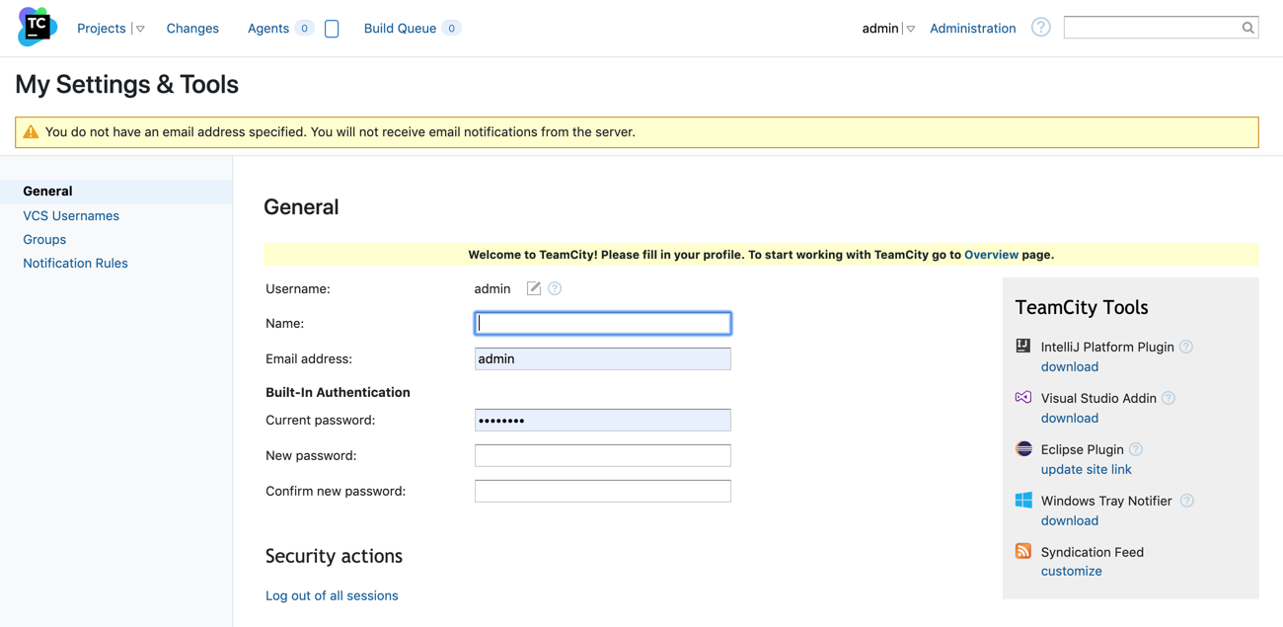This screenshot has height=627, width=1283.
Task: Open help for Visual Studio Addin
Action: click(x=1169, y=398)
